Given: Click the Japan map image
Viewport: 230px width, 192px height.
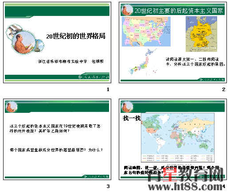Looking at the screenshot, I should click(x=143, y=62).
